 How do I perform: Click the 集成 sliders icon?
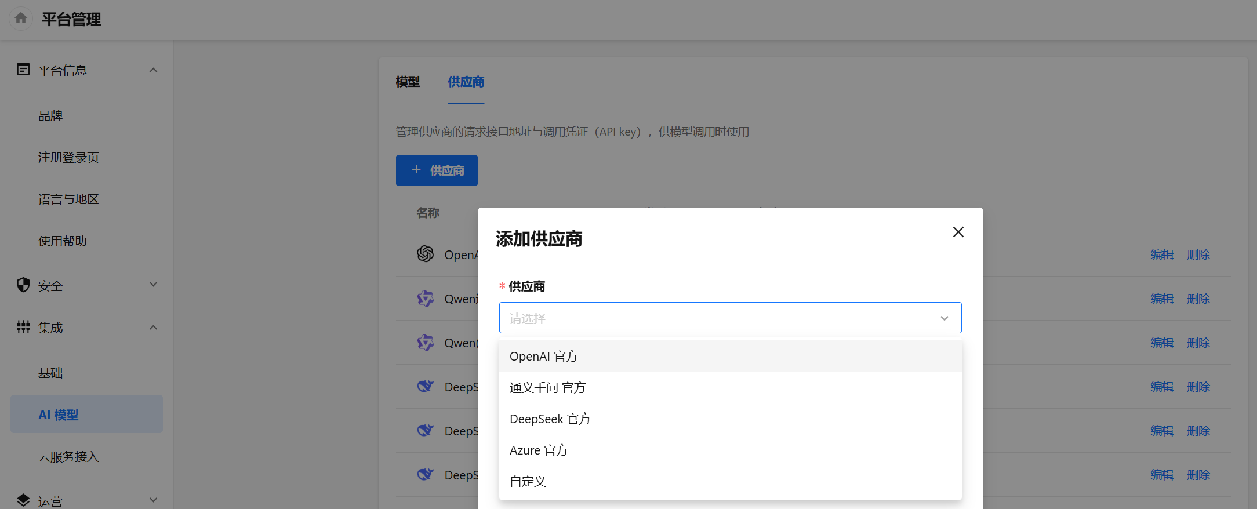click(23, 327)
